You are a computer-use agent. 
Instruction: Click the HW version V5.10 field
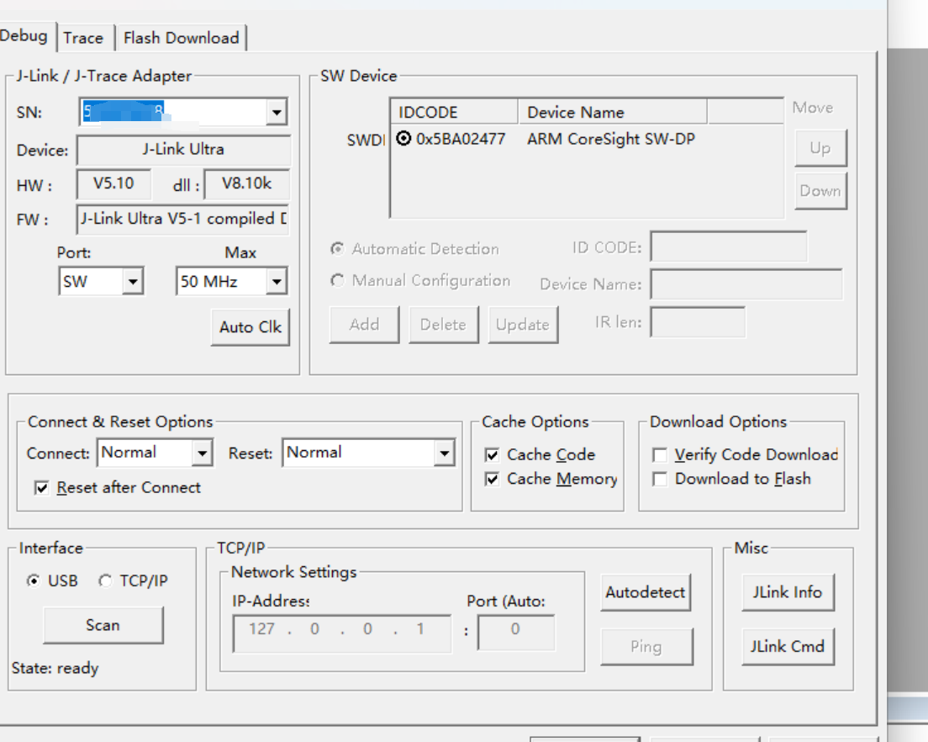click(x=113, y=183)
